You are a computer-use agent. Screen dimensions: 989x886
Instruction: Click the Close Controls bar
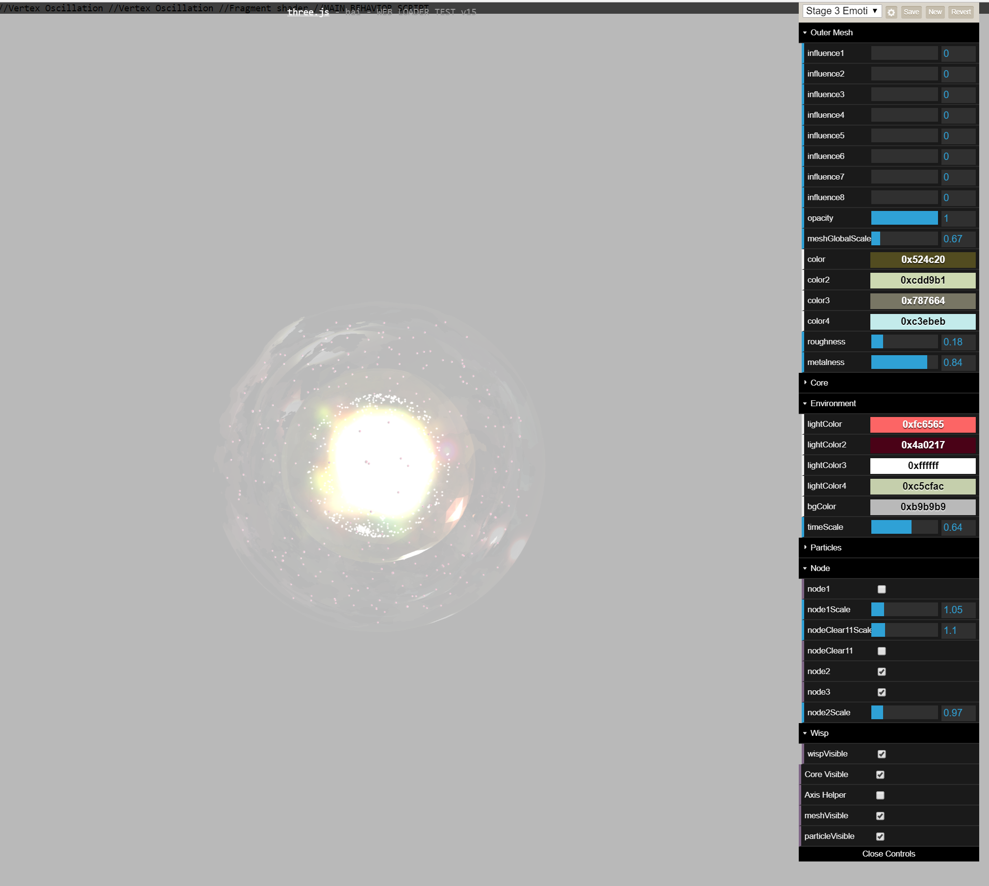[x=888, y=854]
